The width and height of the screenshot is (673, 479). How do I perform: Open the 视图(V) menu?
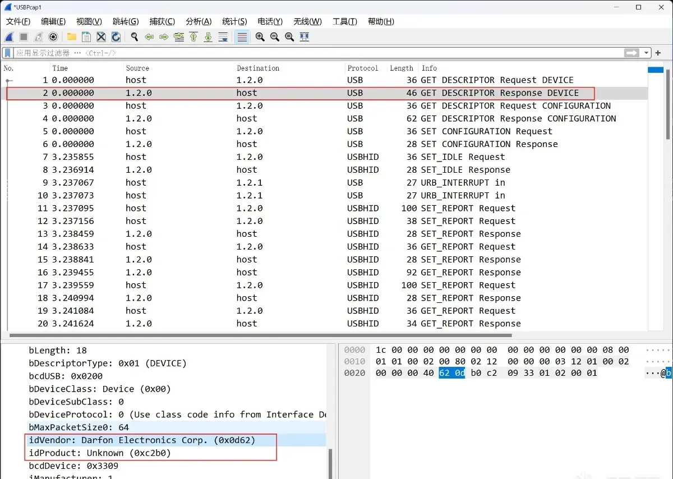pyautogui.click(x=89, y=21)
